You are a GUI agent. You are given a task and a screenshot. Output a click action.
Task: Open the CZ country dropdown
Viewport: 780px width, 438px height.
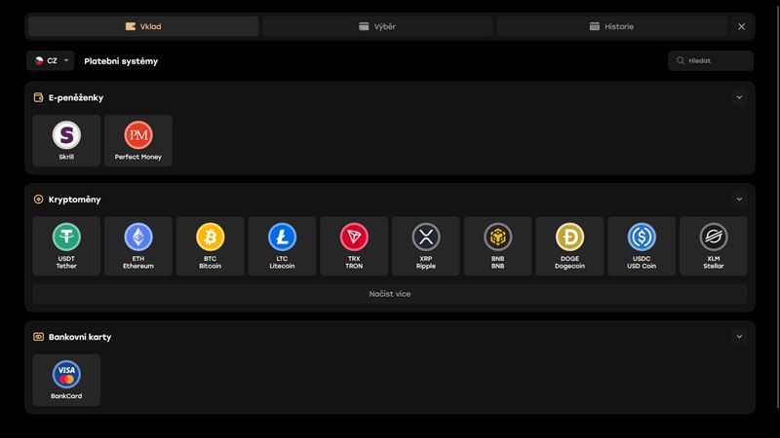[51, 60]
